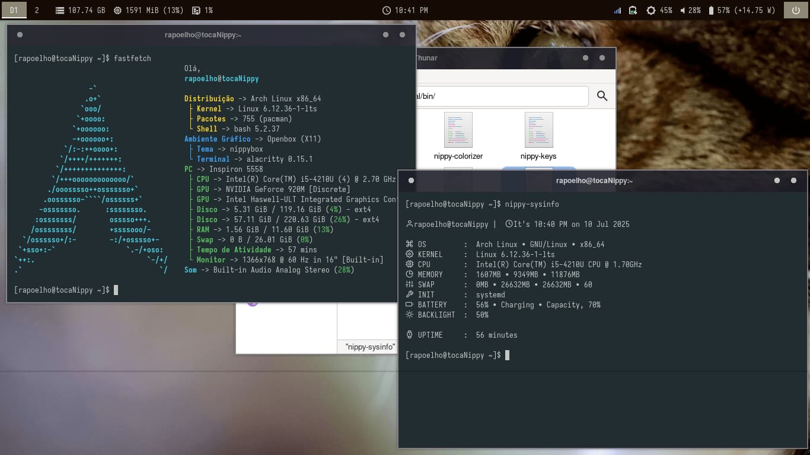Click the BACKLIGHT sun icon in sysinfo

[x=409, y=315]
